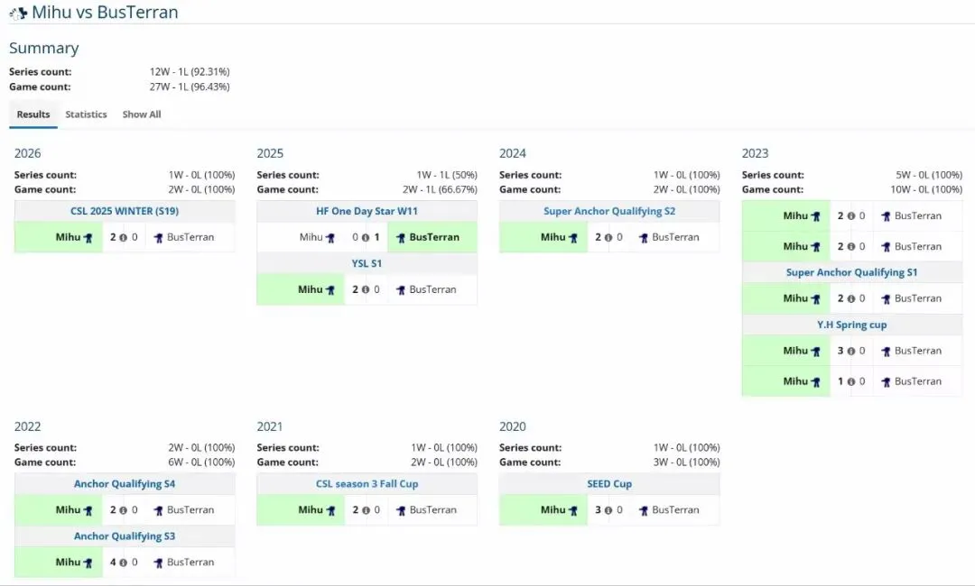Screen dimensions: 975x586
Task: Open info icon in Super Anchor Qualifying S1 match
Action: tap(850, 299)
